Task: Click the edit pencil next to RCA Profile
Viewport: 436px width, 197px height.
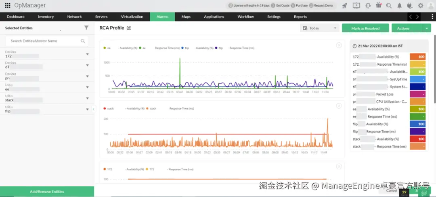Action: click(x=129, y=28)
